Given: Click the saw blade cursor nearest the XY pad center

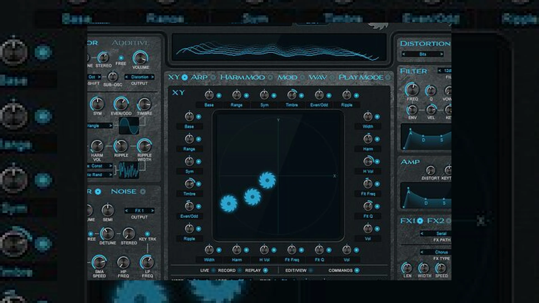Looking at the screenshot, I should click(x=267, y=180).
